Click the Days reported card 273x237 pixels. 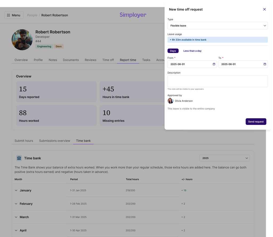[x=56, y=92]
